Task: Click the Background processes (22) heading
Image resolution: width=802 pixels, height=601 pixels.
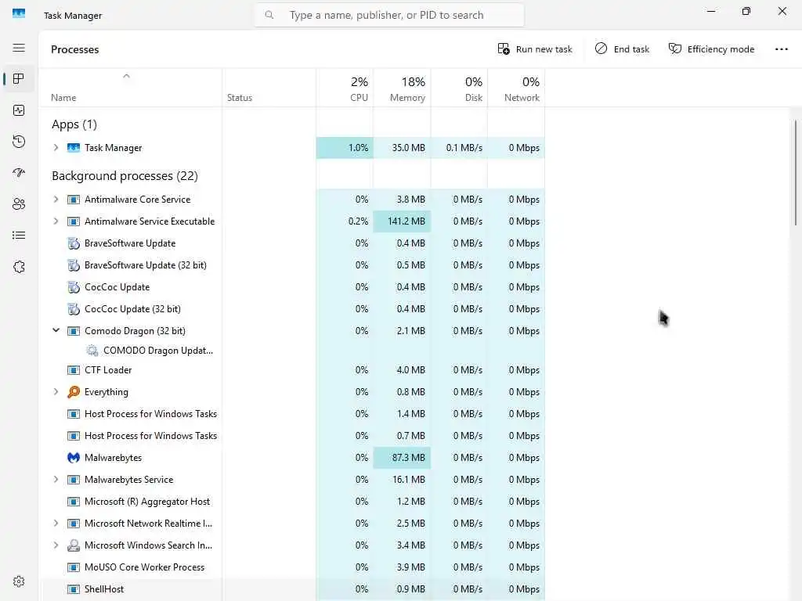Action: point(125,176)
